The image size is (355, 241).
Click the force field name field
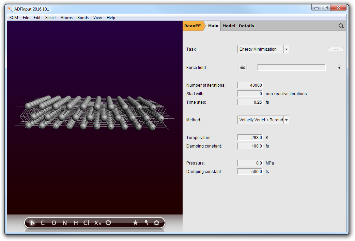(291, 68)
